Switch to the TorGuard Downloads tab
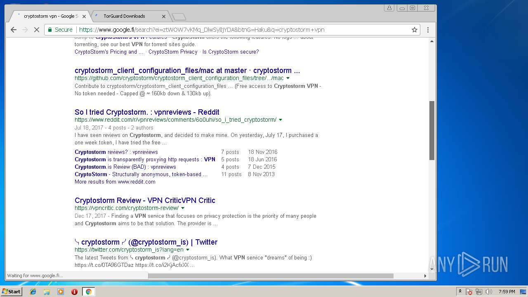Screen dimensions: 528x297 pos(129,16)
